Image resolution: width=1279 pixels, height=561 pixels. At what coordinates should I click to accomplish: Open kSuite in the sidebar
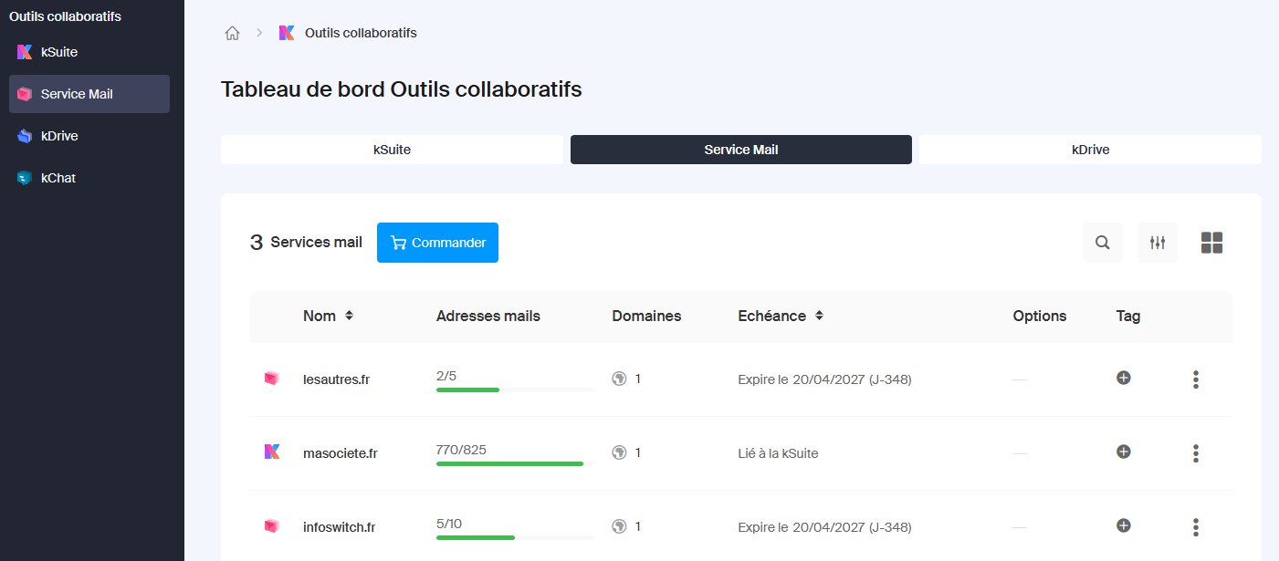pos(89,52)
